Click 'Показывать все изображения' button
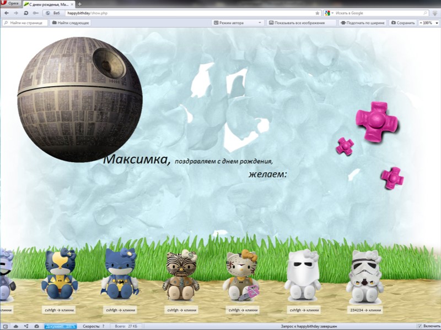441x330 pixels. [301, 23]
